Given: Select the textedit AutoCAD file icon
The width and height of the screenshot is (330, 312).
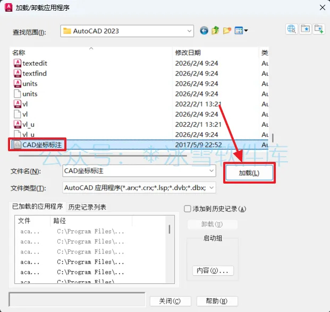Looking at the screenshot, I should pyautogui.click(x=17, y=63).
